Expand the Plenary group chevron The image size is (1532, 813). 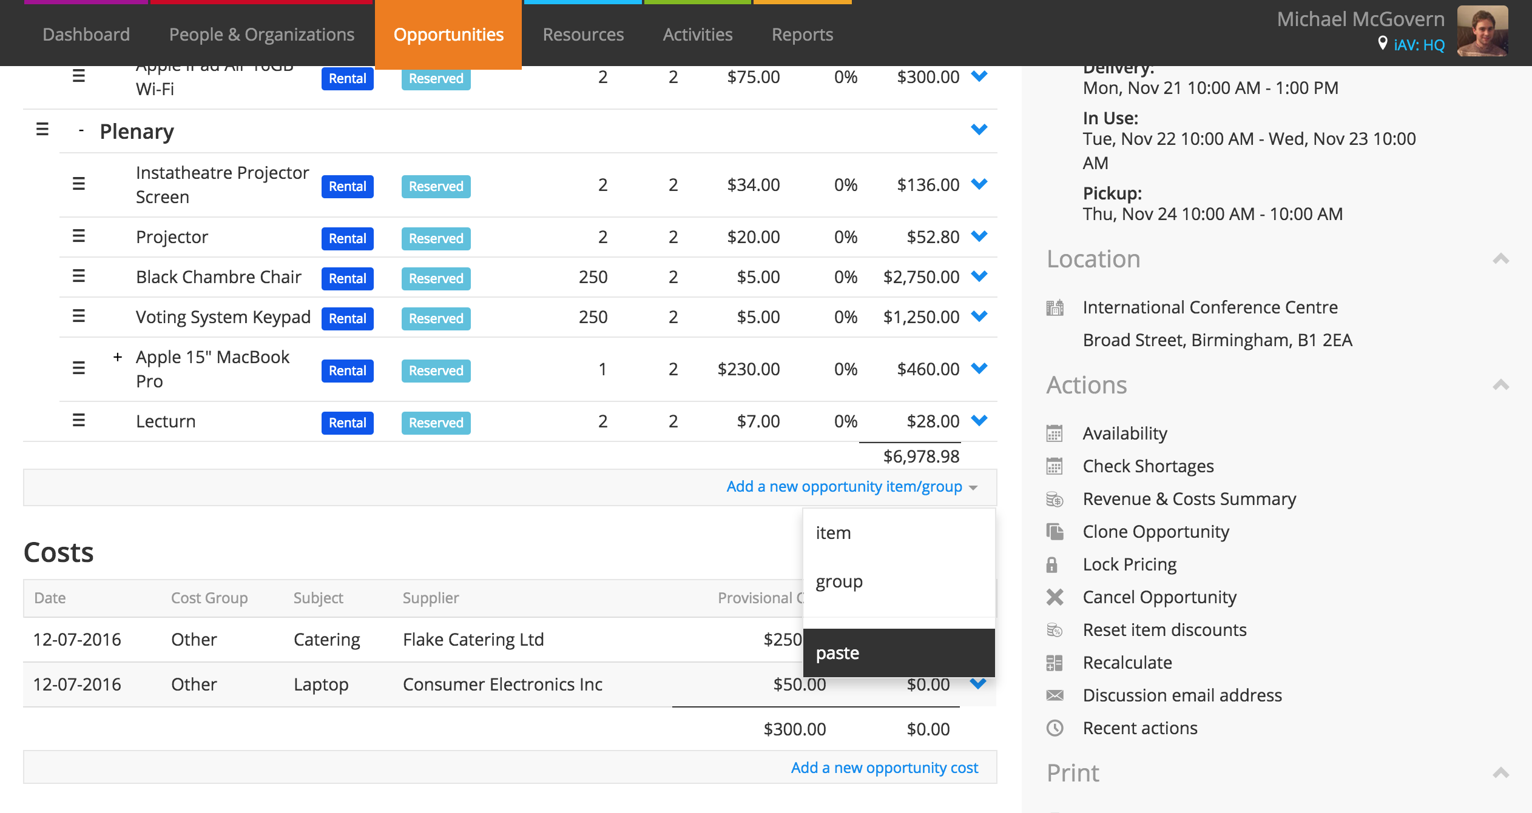(x=978, y=130)
